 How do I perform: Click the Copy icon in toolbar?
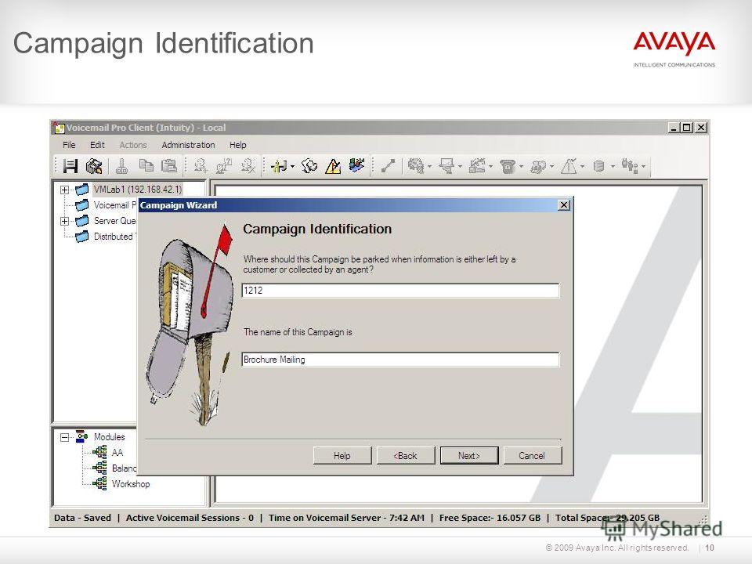[146, 165]
